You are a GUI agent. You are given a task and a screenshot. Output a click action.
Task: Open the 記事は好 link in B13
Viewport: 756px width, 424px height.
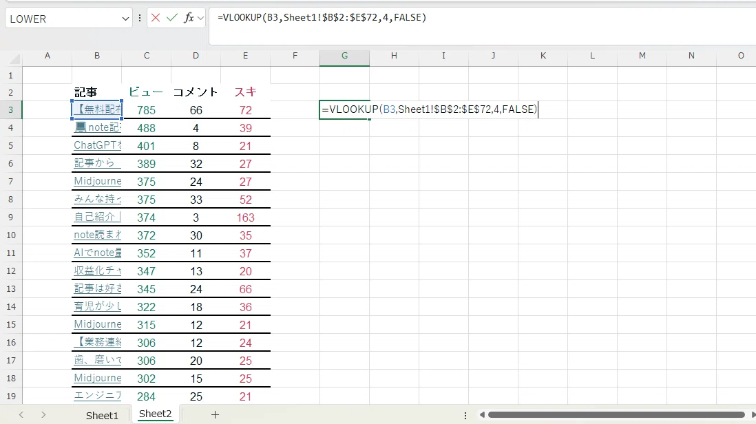[98, 288]
